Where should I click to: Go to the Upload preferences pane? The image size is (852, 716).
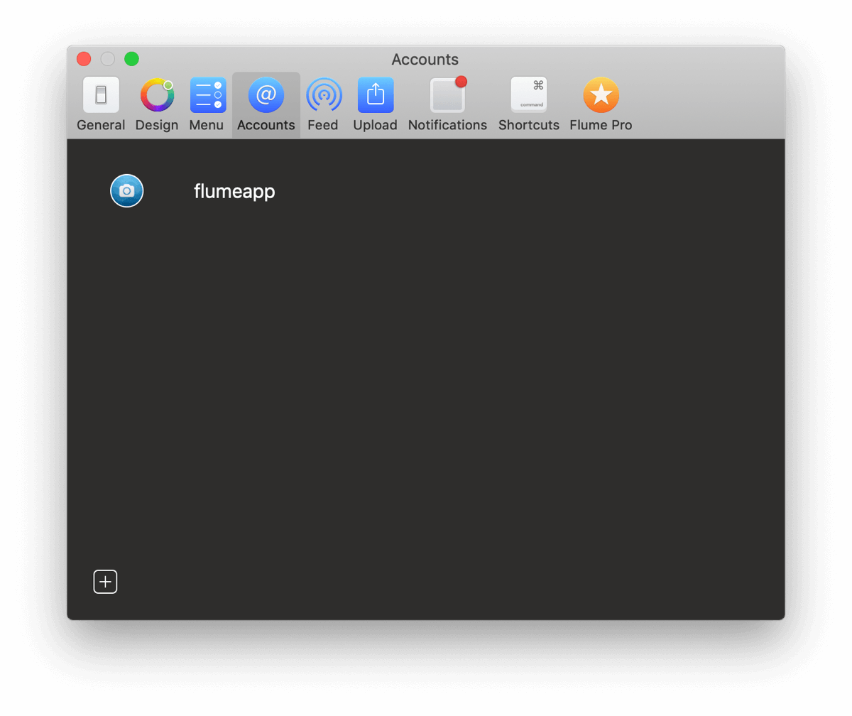[375, 104]
